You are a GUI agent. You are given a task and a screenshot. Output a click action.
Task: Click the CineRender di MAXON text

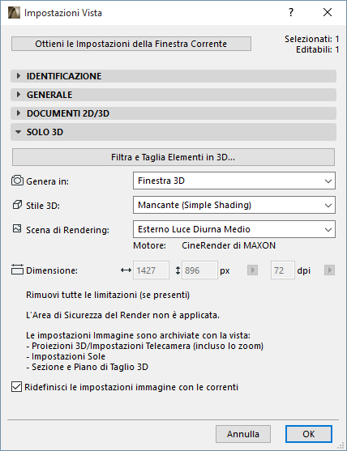[229, 245]
